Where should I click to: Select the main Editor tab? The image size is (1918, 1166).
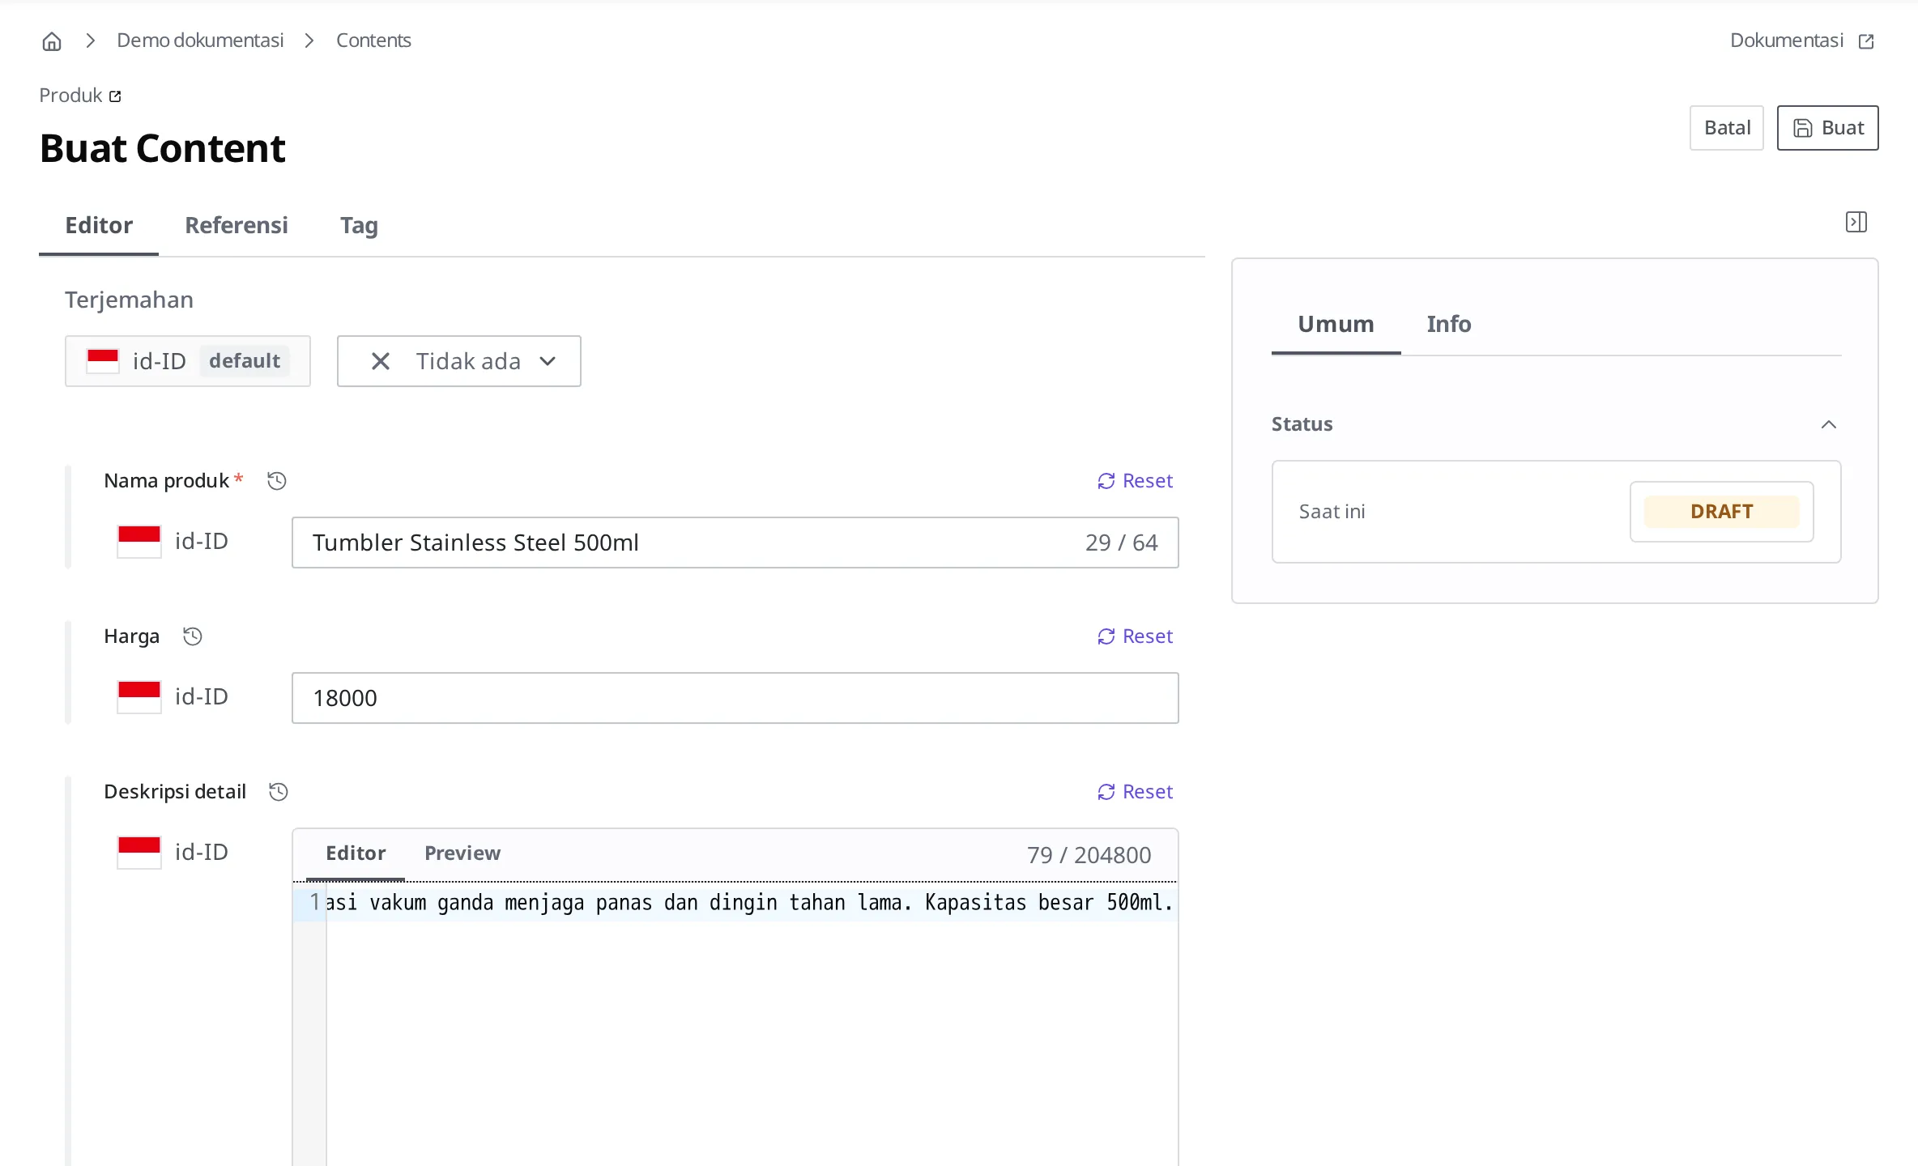pos(99,225)
